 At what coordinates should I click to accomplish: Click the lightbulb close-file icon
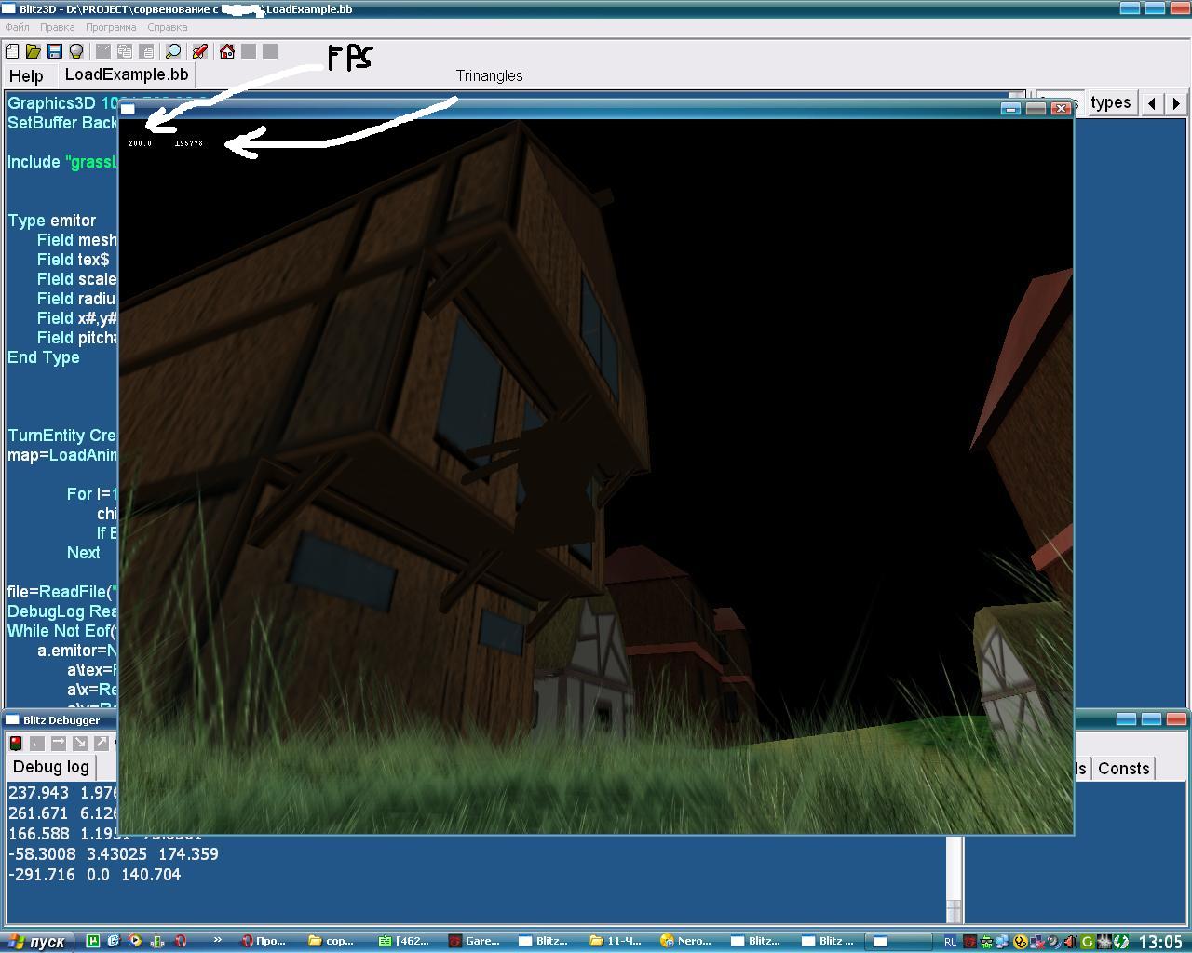(76, 51)
